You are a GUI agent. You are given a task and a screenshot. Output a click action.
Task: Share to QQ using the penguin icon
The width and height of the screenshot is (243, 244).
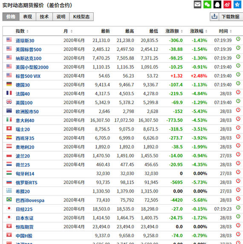[217, 4]
